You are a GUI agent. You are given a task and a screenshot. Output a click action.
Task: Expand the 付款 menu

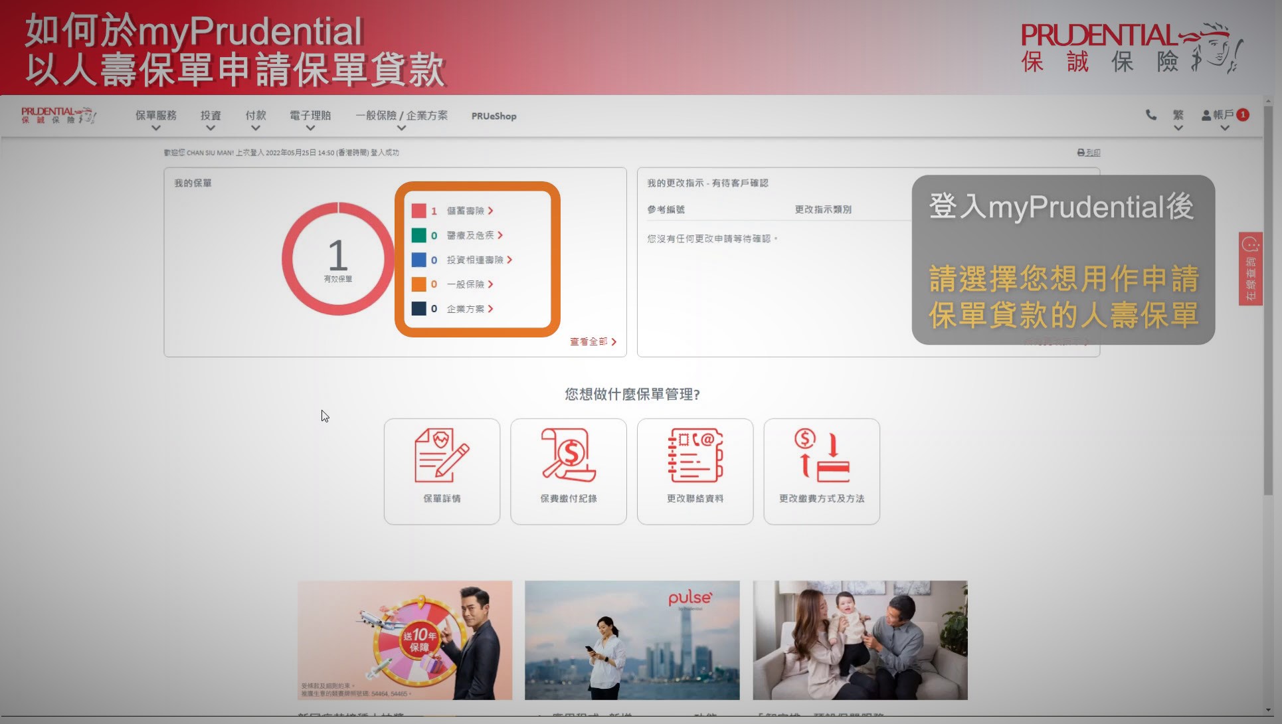256,120
